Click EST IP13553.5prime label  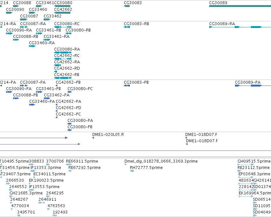44,187
